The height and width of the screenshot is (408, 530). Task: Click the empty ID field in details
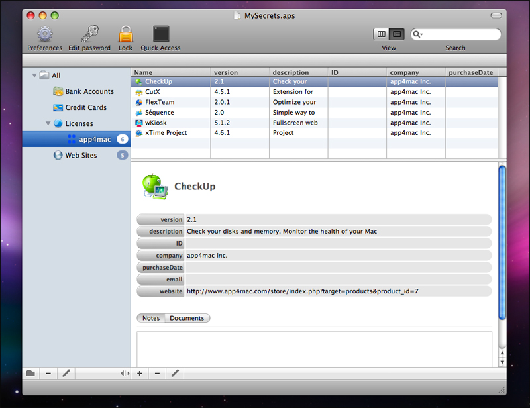pyautogui.click(x=339, y=244)
